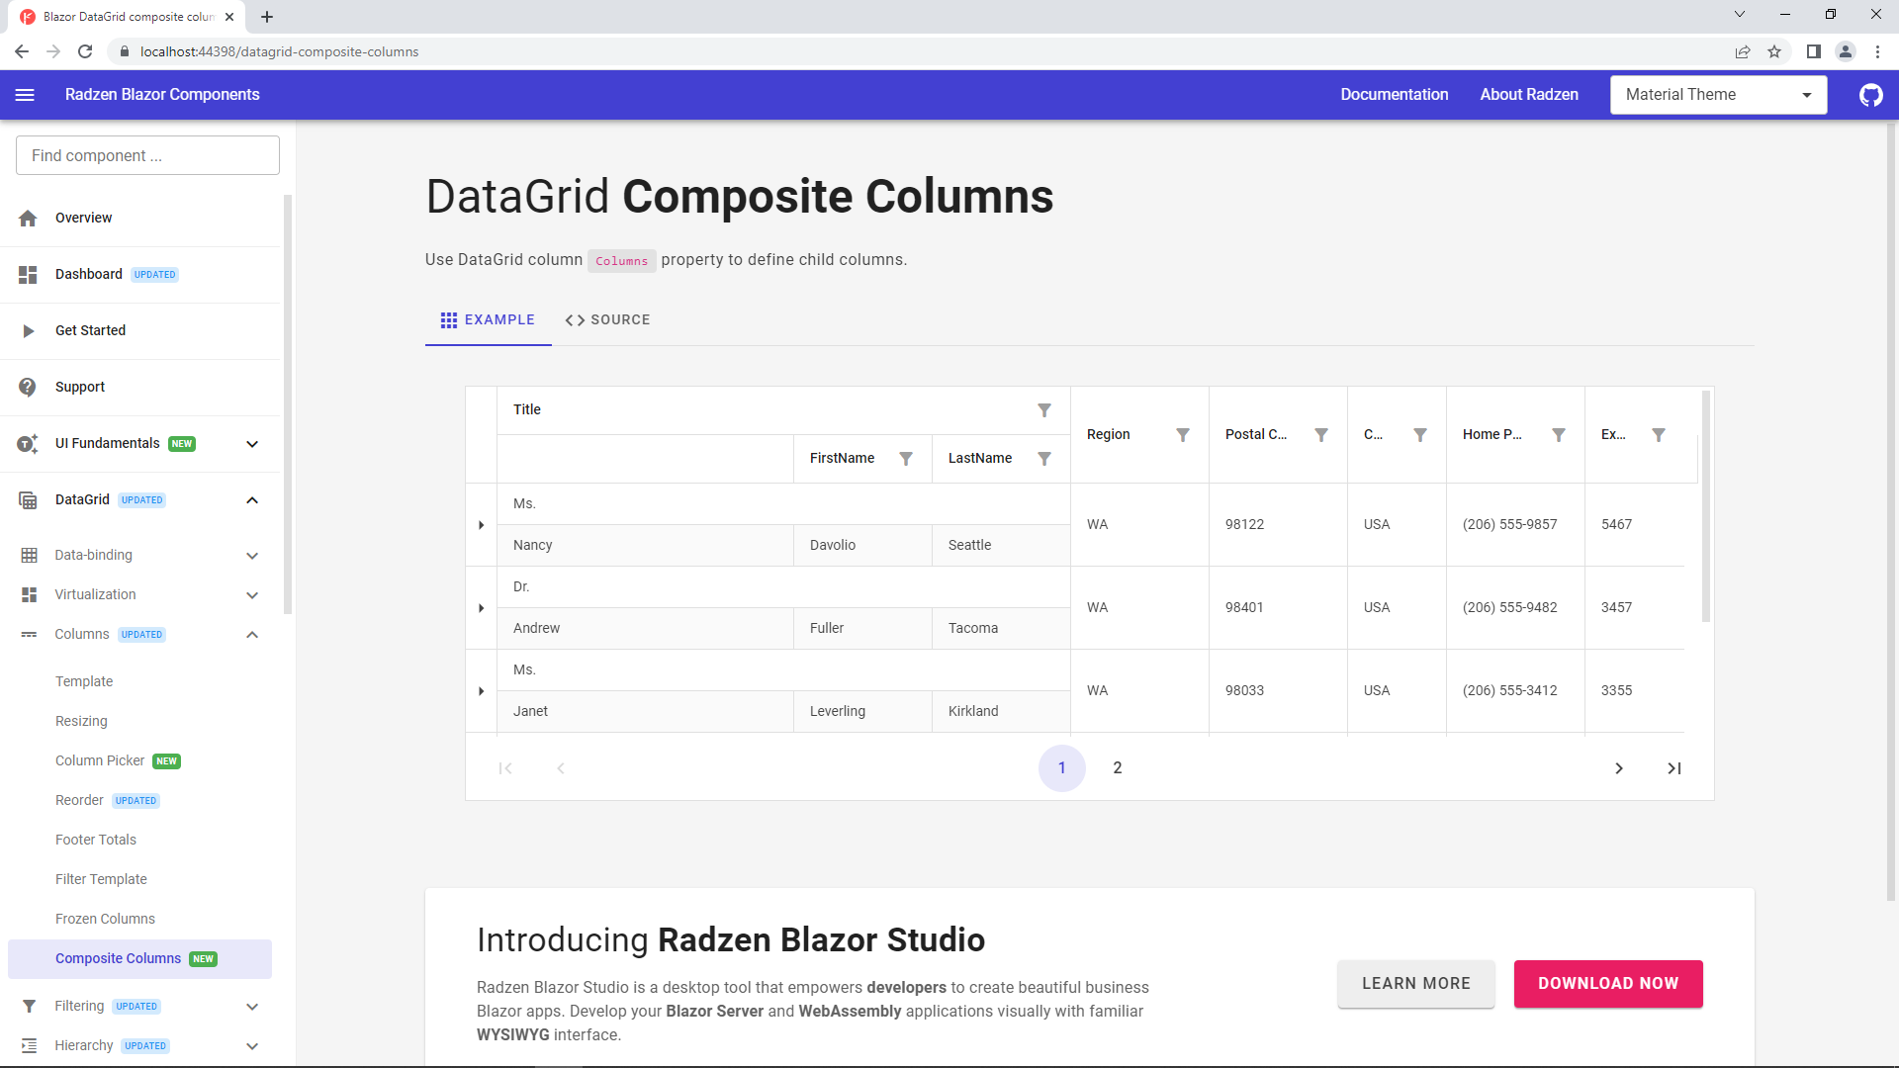Open the browser side panel icon
This screenshot has height=1068, width=1899.
(x=1813, y=51)
